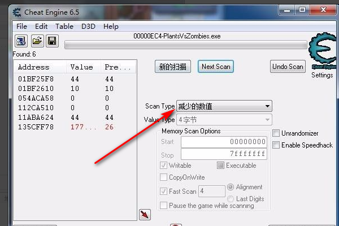Click the Cheat Engine title bar icon
Viewport: 339px width, 226px height.
16,12
